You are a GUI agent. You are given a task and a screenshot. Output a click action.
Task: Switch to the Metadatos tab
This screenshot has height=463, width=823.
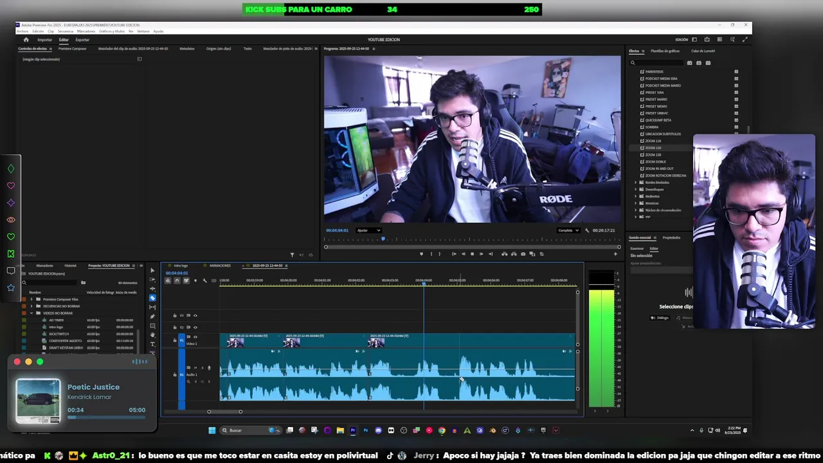coord(187,49)
